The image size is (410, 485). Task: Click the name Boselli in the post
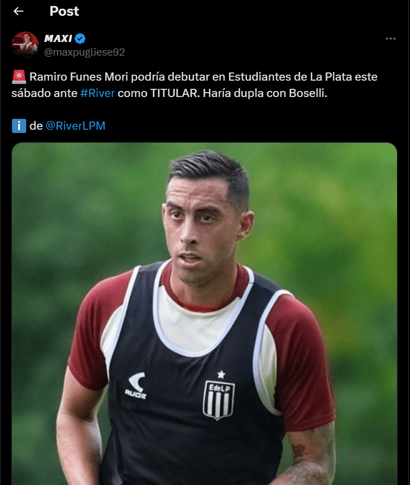pos(308,93)
